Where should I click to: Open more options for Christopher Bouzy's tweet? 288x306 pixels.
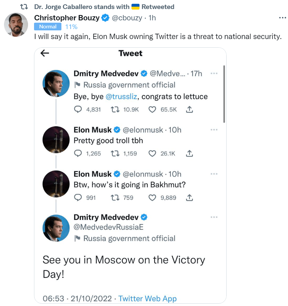282,18
